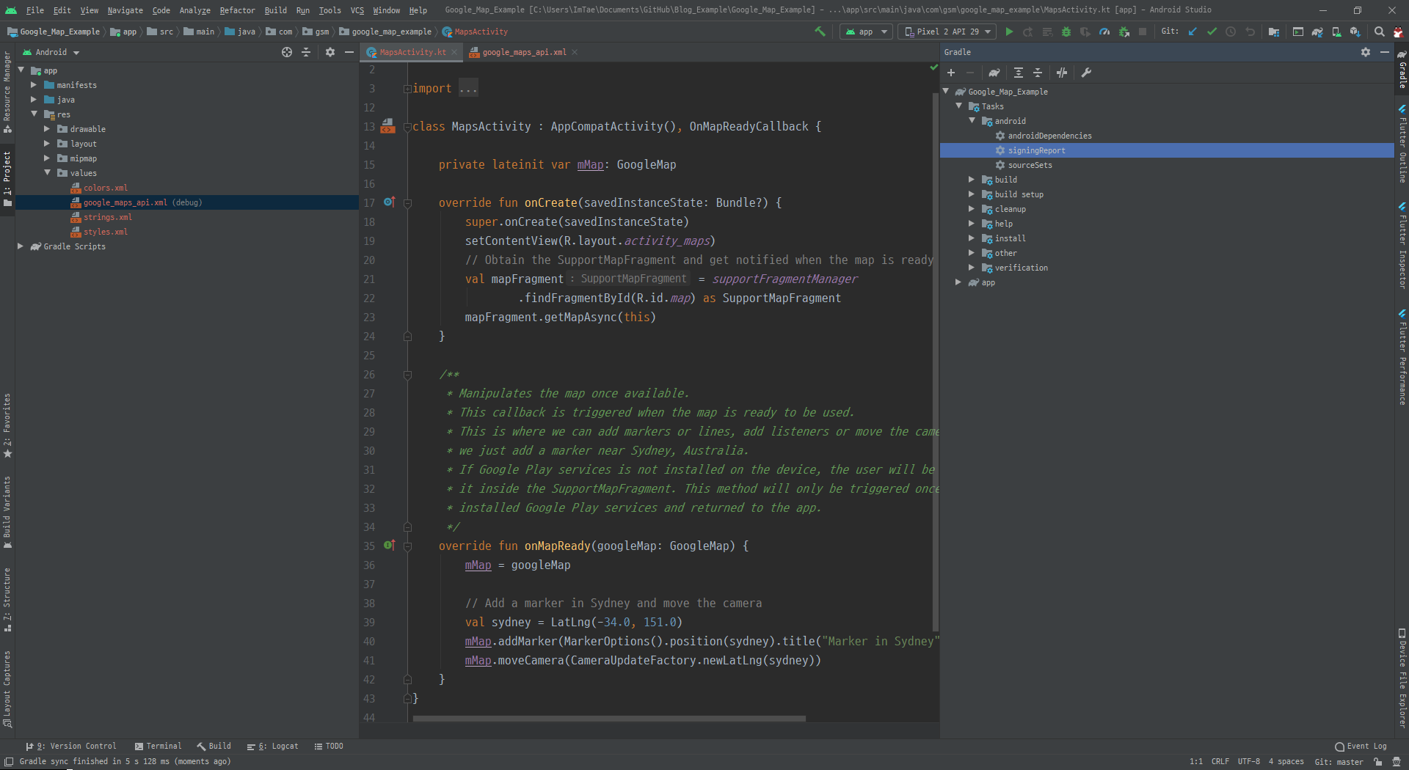Click Gradle panel add project plus icon
This screenshot has height=770, width=1409.
point(951,73)
